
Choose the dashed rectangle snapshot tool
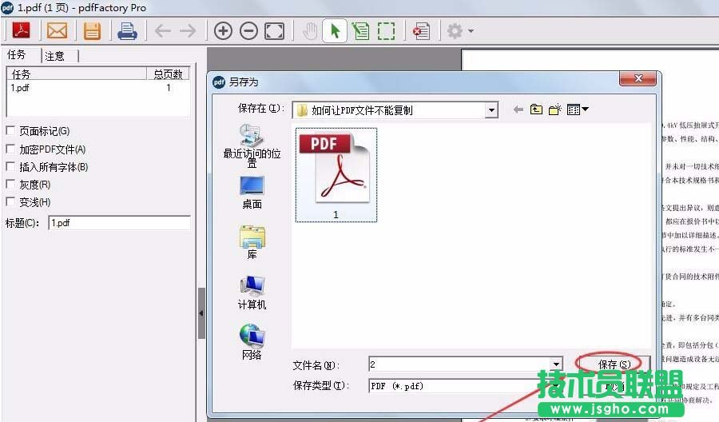coord(386,31)
